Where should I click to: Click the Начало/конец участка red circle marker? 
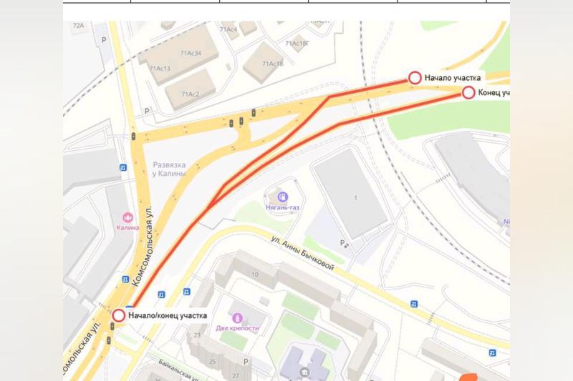[x=118, y=315]
